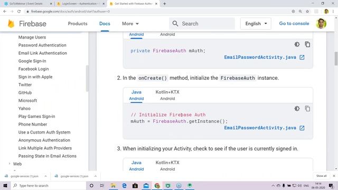Open external link icon after second EmailPasswordActivity.java
338x190 pixels.
click(x=302, y=128)
